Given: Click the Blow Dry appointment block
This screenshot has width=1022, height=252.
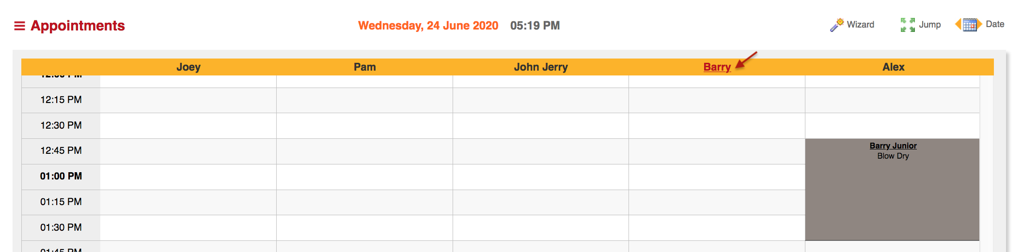Looking at the screenshot, I should click(892, 190).
